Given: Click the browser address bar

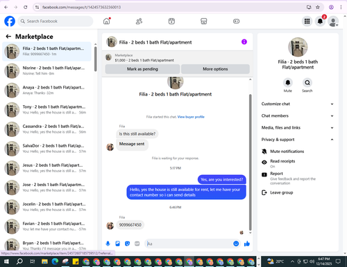Looking at the screenshot, I should click(171, 7).
